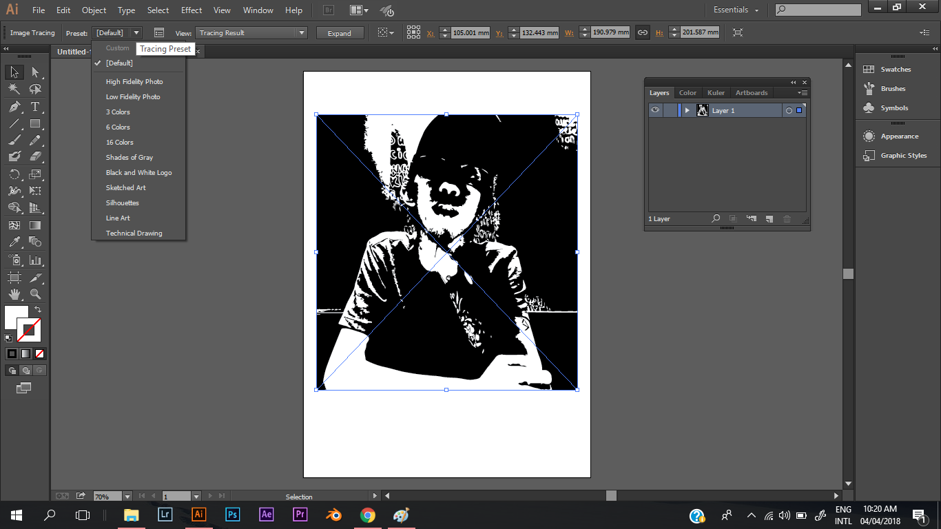Viewport: 941px width, 529px height.
Task: Expand Layer 1 disclosure triangle
Action: coord(687,110)
